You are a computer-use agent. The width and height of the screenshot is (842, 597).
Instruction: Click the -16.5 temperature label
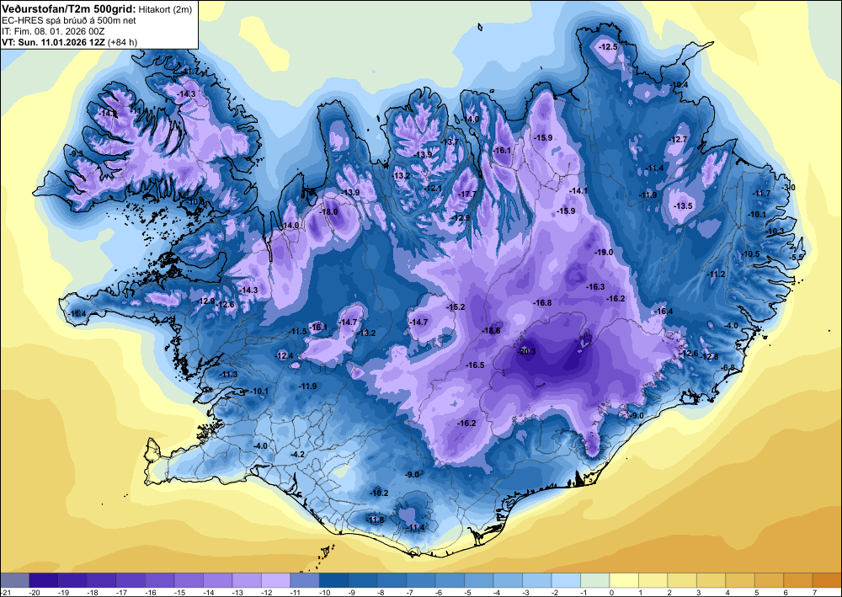(475, 365)
